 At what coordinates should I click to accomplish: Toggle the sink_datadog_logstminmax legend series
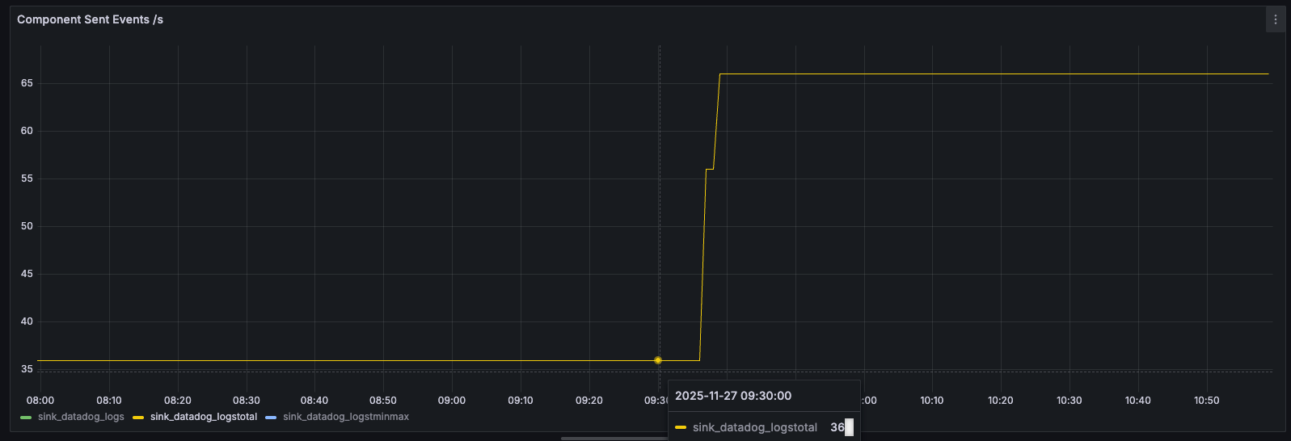tap(346, 417)
